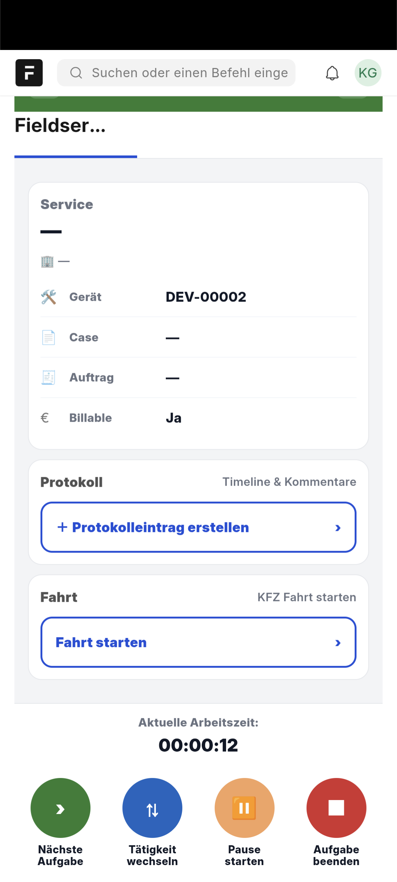Click the Tätigkeit wechseln blue circle

click(152, 808)
